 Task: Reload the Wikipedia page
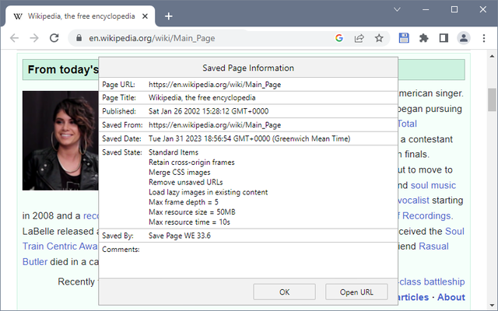coord(54,38)
